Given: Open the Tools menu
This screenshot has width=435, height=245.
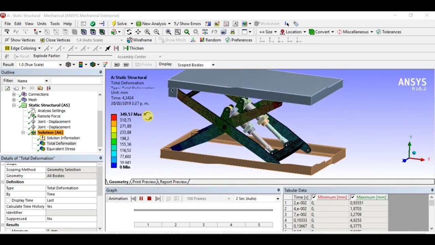Looking at the screenshot, I should pos(55,23).
